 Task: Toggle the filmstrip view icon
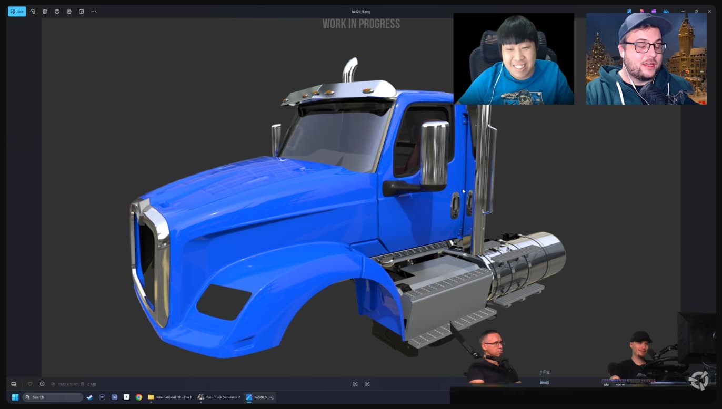coord(14,384)
